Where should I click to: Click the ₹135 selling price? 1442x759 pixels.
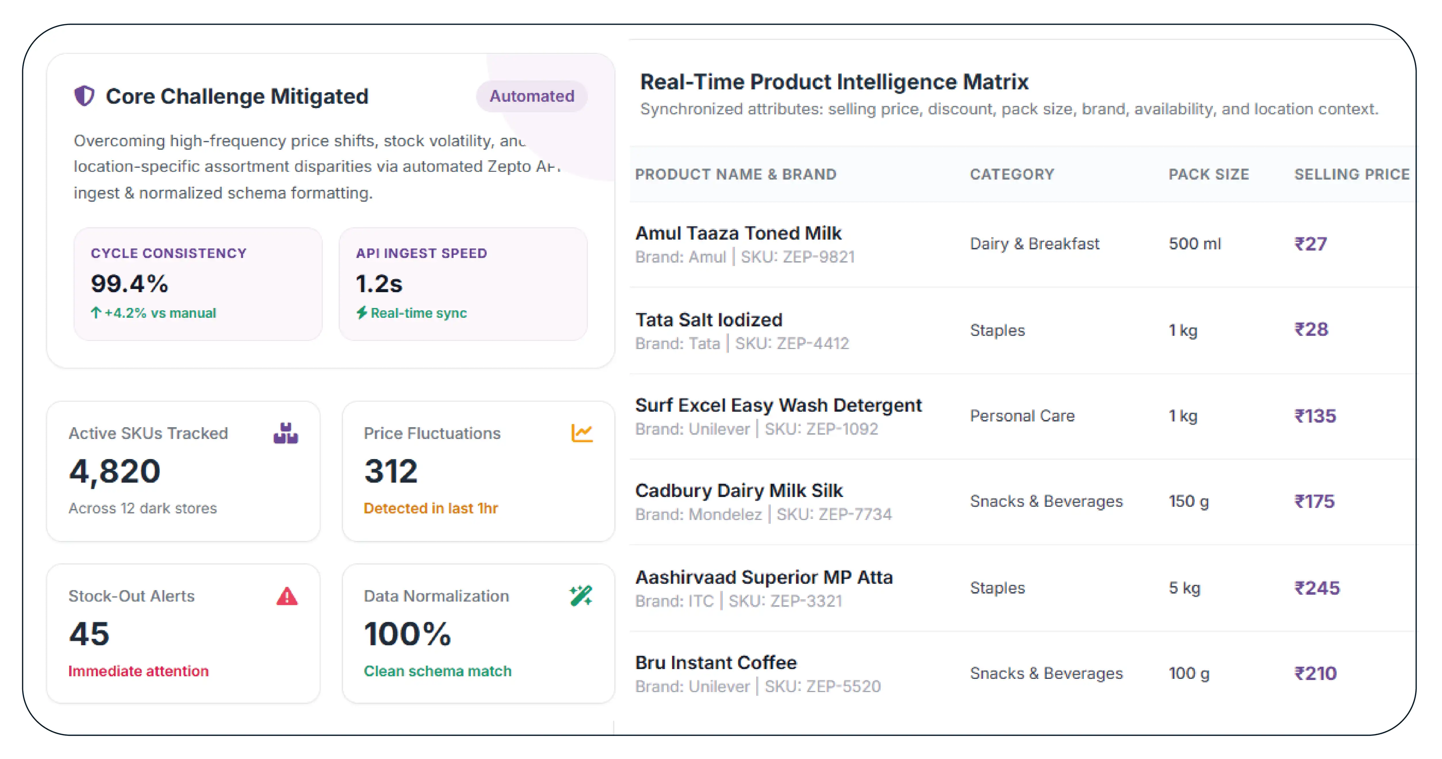1315,416
